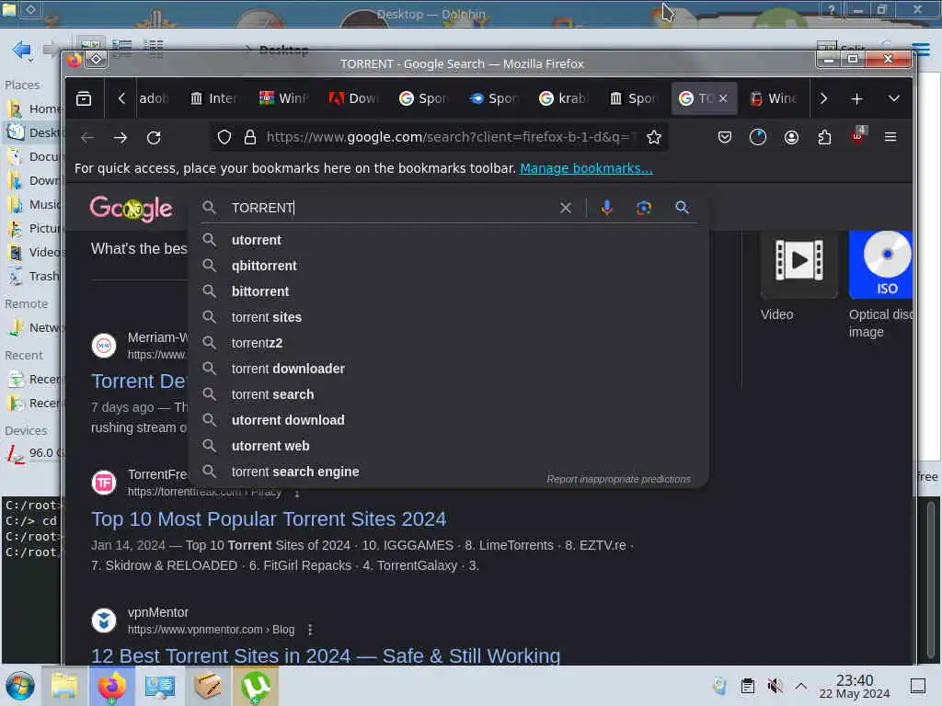Open the uBlock Origin extension icon
The image size is (942, 706).
[858, 135]
